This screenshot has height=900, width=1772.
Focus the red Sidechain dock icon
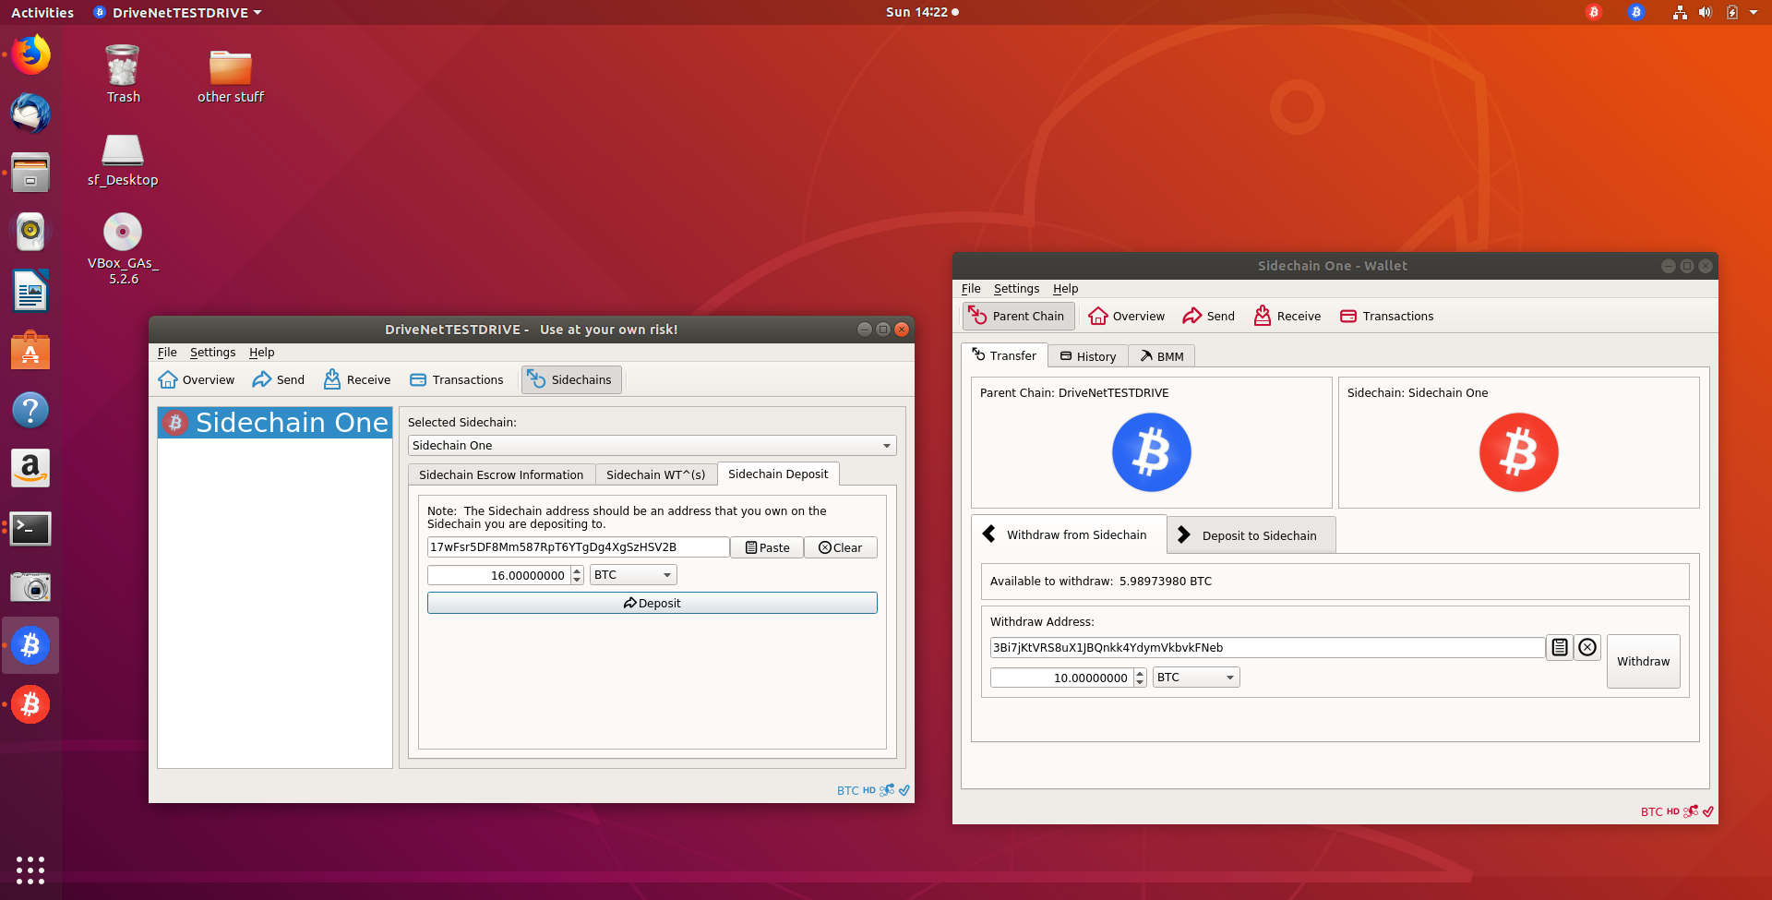point(30,704)
